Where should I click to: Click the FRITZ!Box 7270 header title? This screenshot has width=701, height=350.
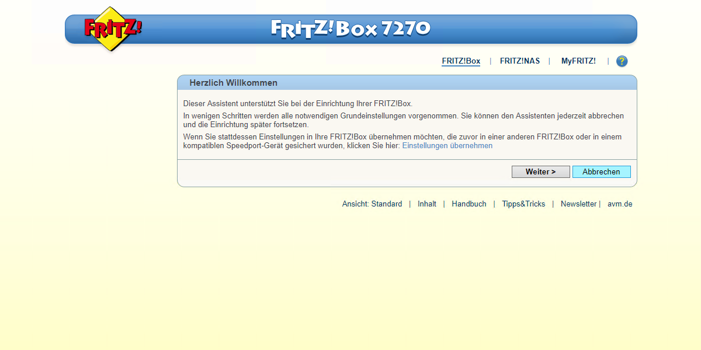click(351, 29)
